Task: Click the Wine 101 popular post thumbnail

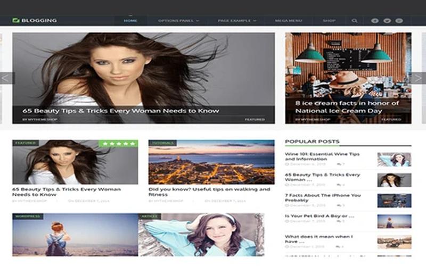Action: 394,159
